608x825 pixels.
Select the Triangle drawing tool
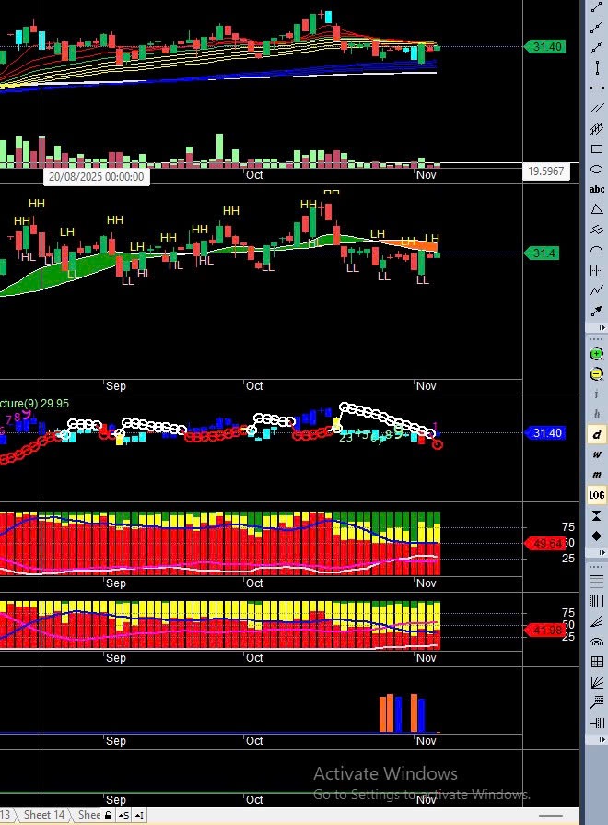click(596, 209)
